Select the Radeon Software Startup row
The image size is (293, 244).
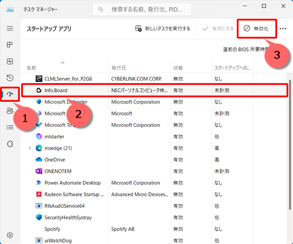[x=154, y=194]
